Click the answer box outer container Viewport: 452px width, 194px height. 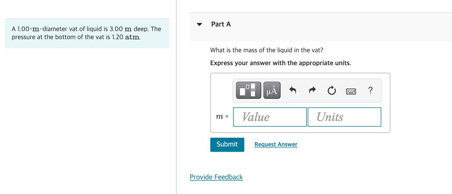pyautogui.click(x=300, y=103)
